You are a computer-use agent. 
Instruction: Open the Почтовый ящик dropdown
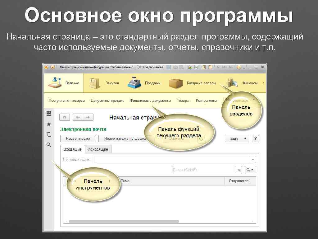pos(252,159)
